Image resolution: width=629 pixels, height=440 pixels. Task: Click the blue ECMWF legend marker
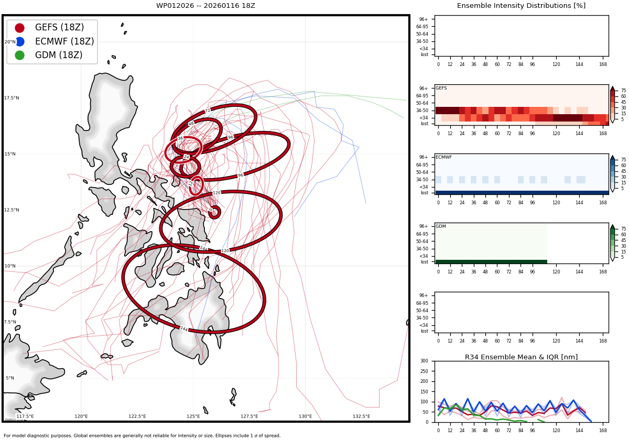19,41
